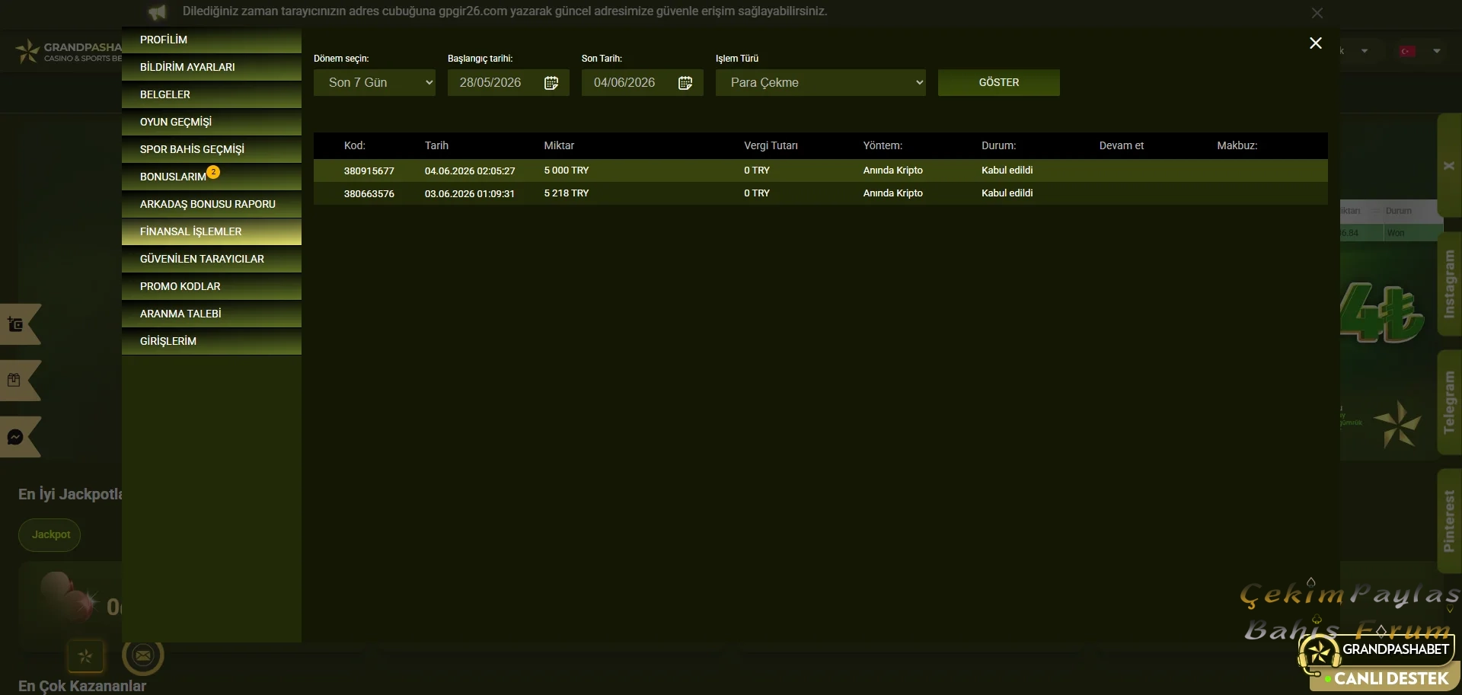Click the Jackpot filter button
The image size is (1462, 695).
(x=49, y=534)
